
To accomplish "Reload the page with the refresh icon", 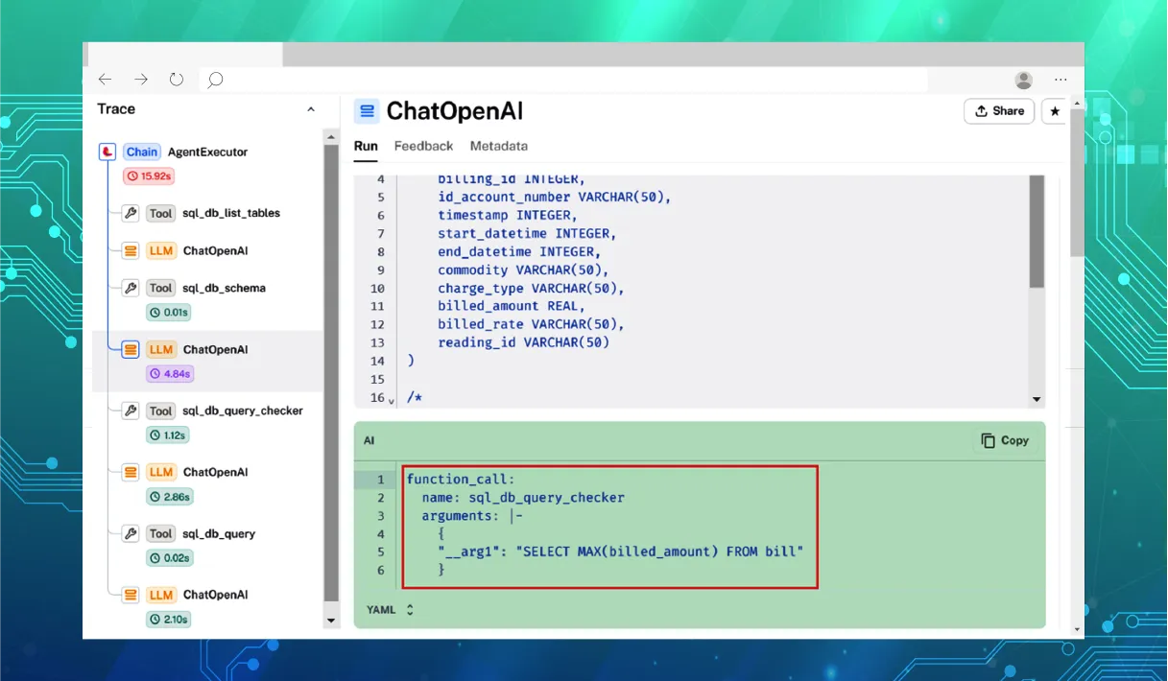I will pyautogui.click(x=177, y=80).
